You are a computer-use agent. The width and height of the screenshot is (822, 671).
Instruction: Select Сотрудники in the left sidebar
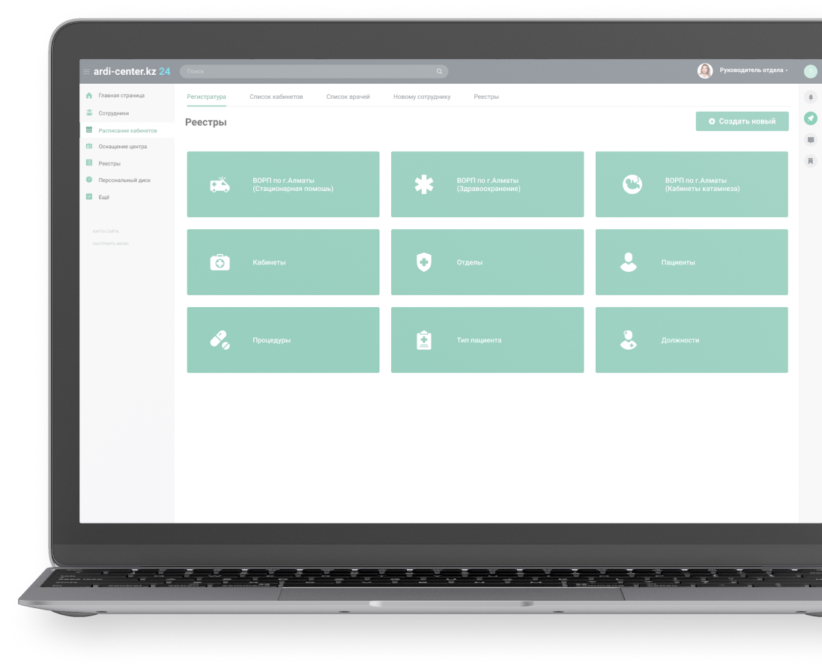(x=113, y=113)
